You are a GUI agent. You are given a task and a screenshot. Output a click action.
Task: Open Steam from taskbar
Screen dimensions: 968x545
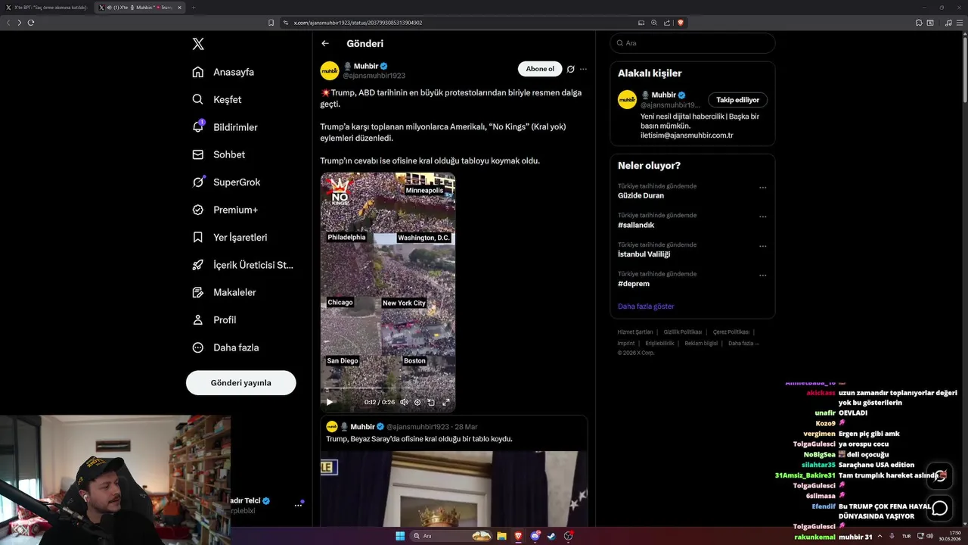552,536
